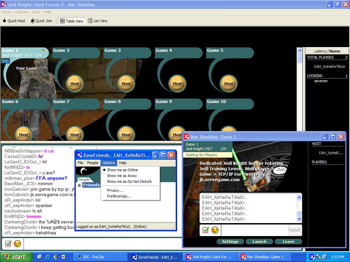Open ZoneFriends File menu

[80, 163]
